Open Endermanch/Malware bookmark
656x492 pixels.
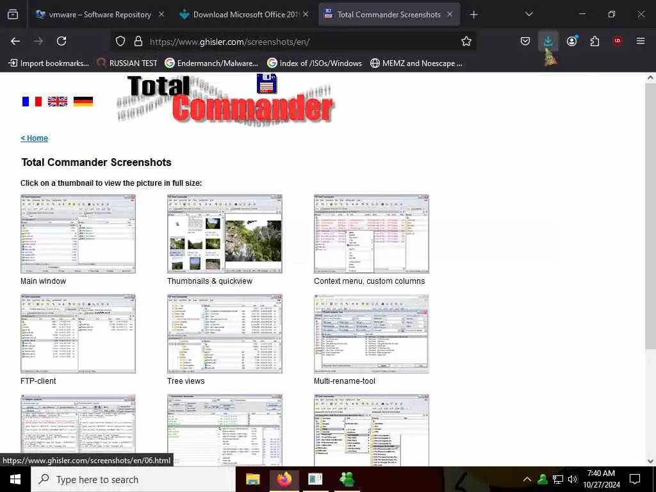click(211, 63)
